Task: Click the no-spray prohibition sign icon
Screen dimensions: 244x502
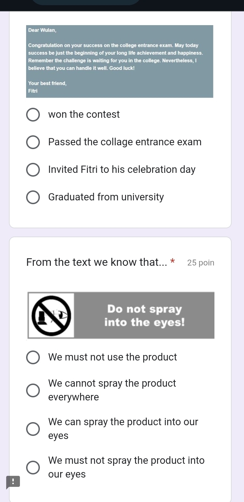Action: 51,315
